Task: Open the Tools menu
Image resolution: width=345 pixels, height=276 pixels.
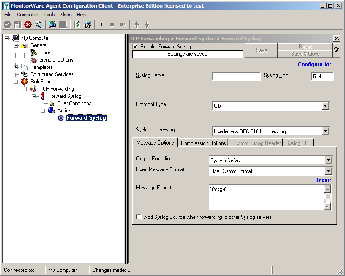Action: (x=49, y=15)
